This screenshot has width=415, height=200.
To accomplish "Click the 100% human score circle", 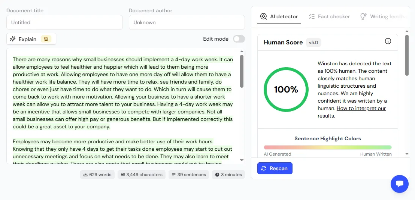I will pyautogui.click(x=286, y=90).
